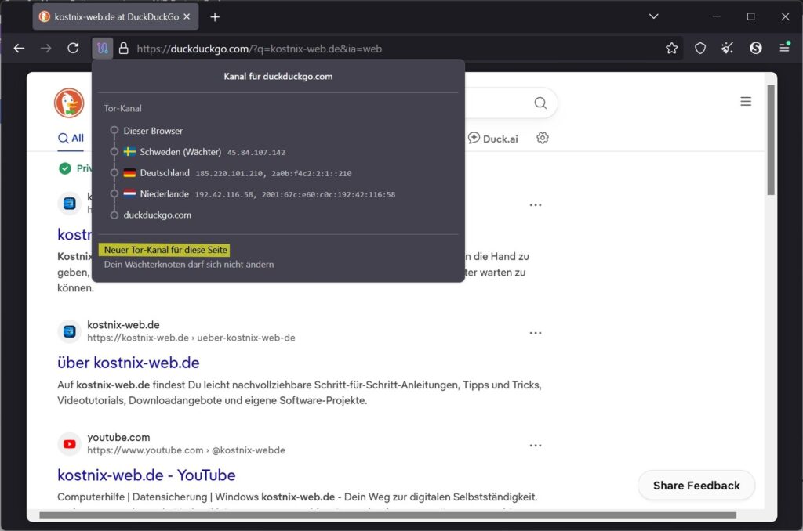The image size is (803, 531).
Task: Click the Dieser Browser circuit node
Action: 153,131
